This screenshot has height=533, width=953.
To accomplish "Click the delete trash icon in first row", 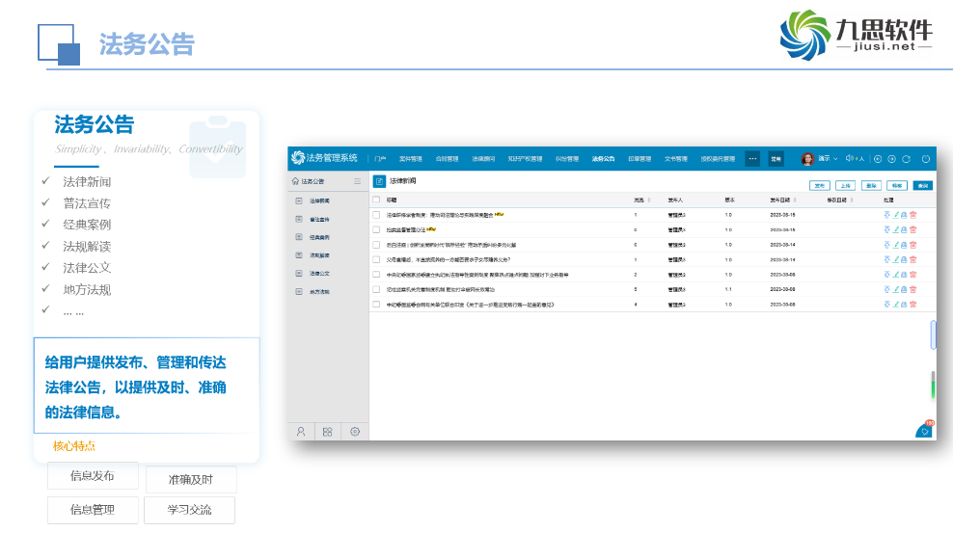I will 912,215.
